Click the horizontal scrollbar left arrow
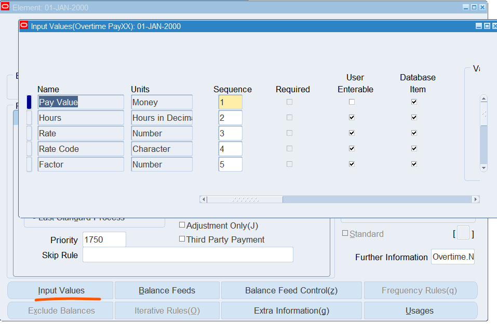Screen dimensions: 497x325 204,200
